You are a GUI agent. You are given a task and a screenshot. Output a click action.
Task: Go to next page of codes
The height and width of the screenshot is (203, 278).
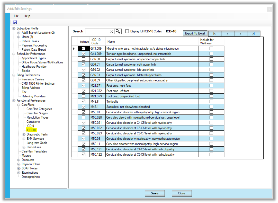[240, 33]
